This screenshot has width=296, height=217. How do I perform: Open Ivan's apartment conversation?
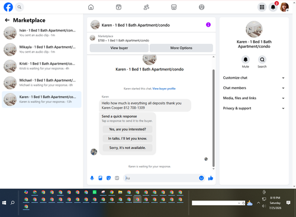click(x=41, y=33)
